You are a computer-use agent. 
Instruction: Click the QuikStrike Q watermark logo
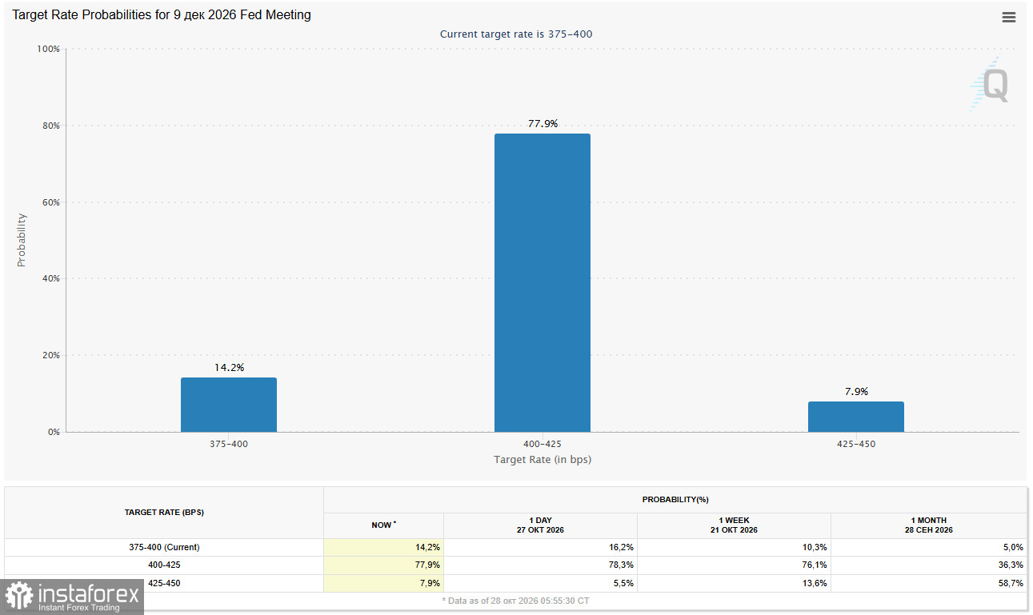[x=990, y=84]
